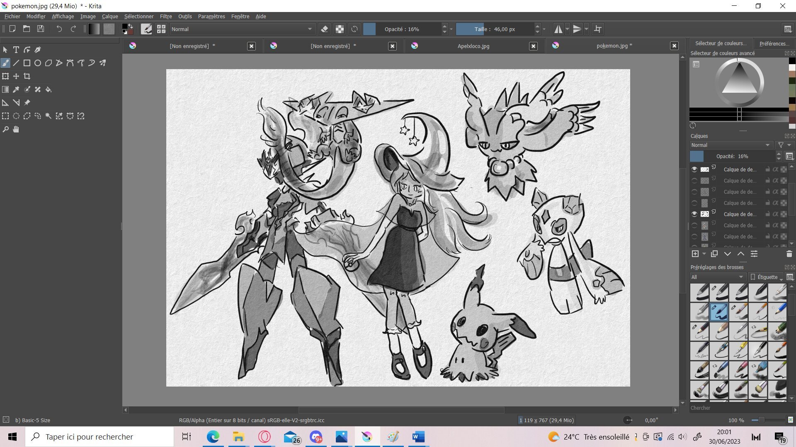The image size is (796, 447).
Task: Open the add layer type dropdown arrow
Action: 704,254
